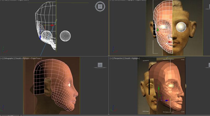Click the red gizmo arrow near the lips in Front viewport
Viewport: 210px width, 116px height.
click(x=170, y=42)
